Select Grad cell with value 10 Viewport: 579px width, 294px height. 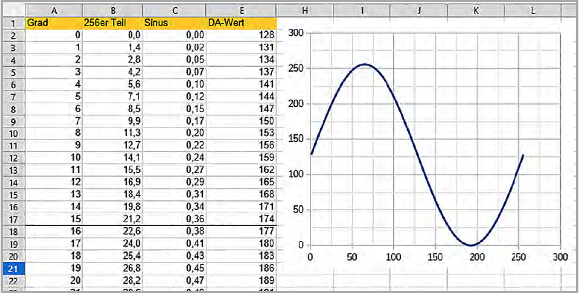(x=54, y=158)
